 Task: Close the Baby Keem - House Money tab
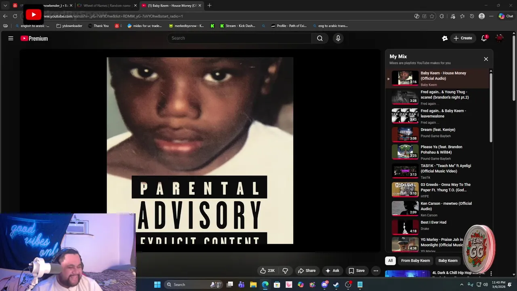pos(200,6)
